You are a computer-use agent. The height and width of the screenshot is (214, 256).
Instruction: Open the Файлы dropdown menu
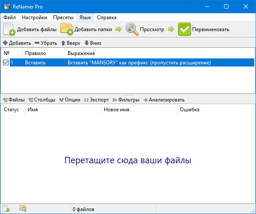pos(14,100)
